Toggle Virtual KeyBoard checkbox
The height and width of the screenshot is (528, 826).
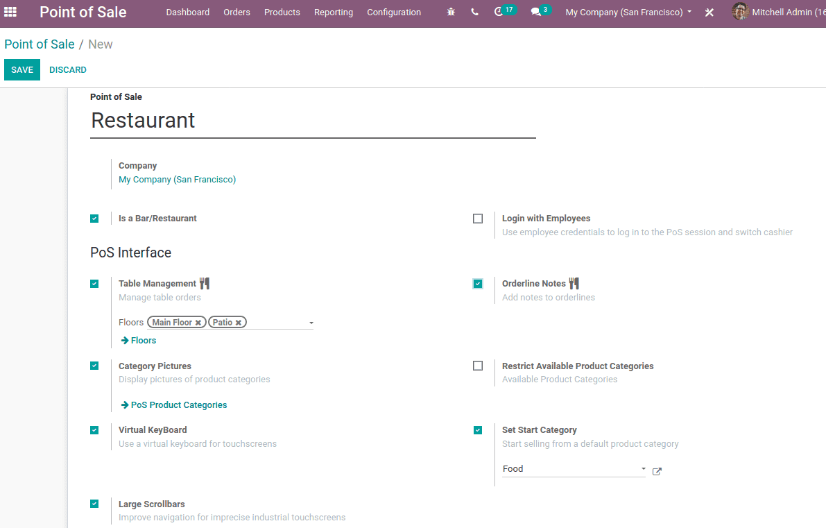(x=94, y=430)
